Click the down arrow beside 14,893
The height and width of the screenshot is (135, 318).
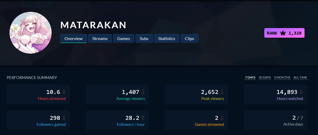click(x=301, y=92)
